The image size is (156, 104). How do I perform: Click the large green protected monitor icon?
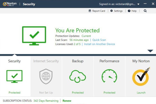click(x=34, y=36)
